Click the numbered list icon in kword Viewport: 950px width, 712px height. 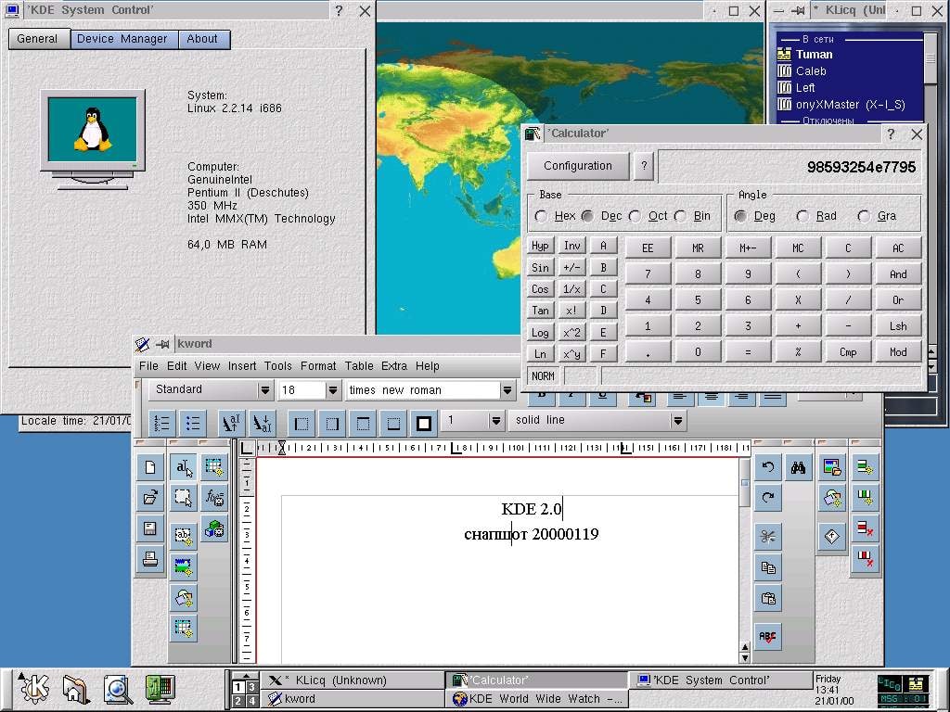(161, 423)
